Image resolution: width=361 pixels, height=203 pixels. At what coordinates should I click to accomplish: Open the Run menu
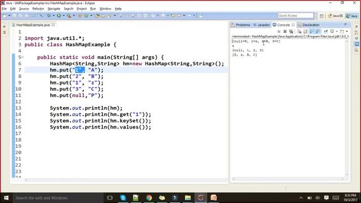(93, 9)
